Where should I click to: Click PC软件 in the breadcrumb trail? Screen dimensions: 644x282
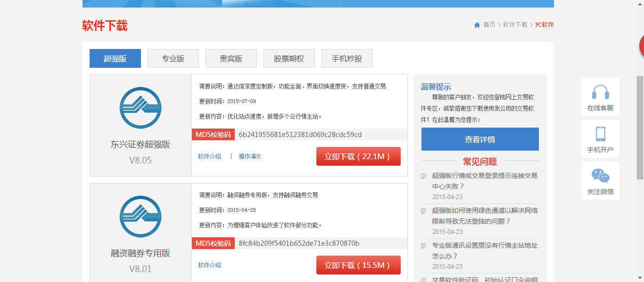point(545,25)
